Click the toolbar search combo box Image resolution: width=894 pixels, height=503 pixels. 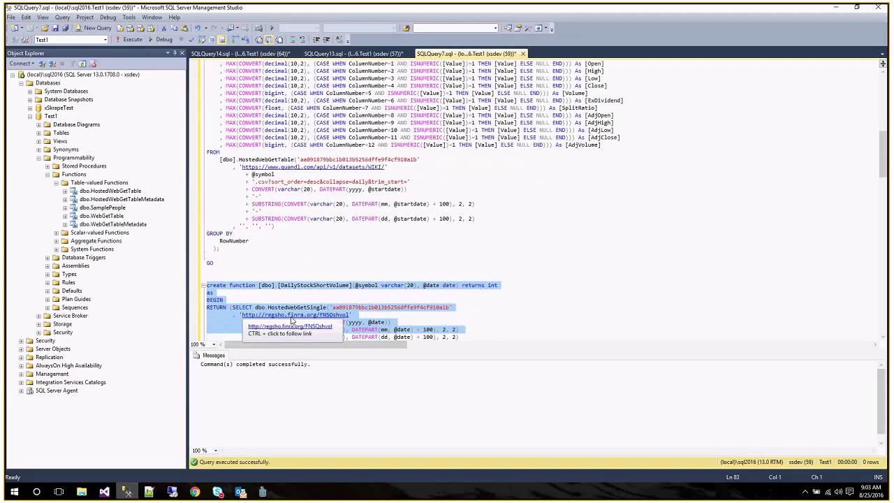(455, 28)
